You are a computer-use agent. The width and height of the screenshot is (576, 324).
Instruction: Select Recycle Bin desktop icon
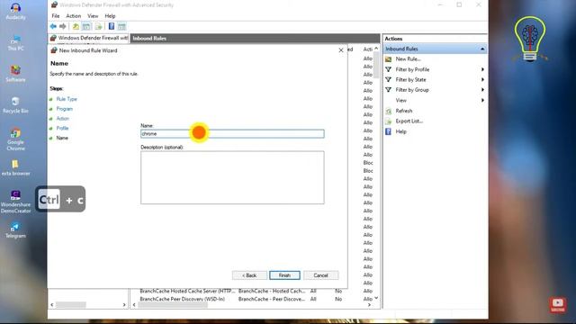[15, 104]
